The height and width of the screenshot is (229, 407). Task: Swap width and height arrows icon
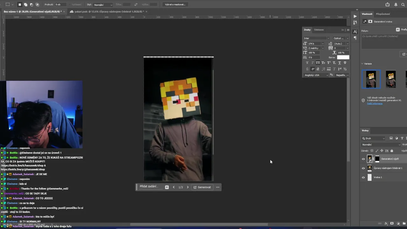[x=136, y=4]
